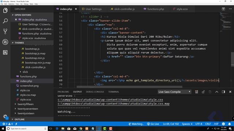
Task: Start server with Go Live
Action: pyautogui.click(x=153, y=124)
